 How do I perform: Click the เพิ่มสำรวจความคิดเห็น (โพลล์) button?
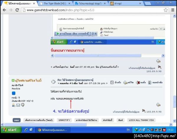(39, 120)
